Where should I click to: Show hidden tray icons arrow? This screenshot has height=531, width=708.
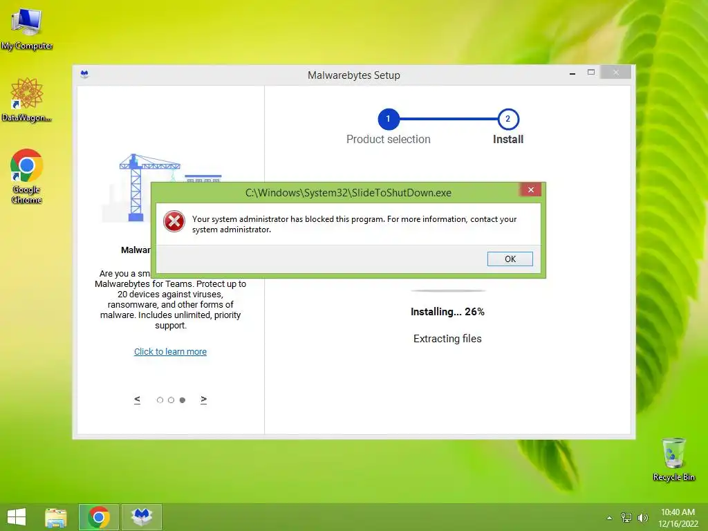pyautogui.click(x=610, y=518)
